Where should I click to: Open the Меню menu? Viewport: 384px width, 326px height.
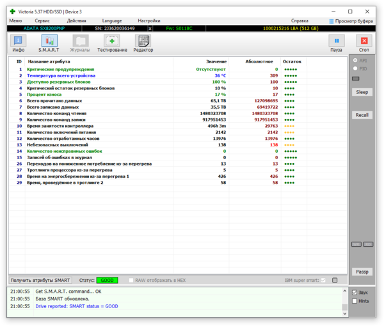point(15,20)
